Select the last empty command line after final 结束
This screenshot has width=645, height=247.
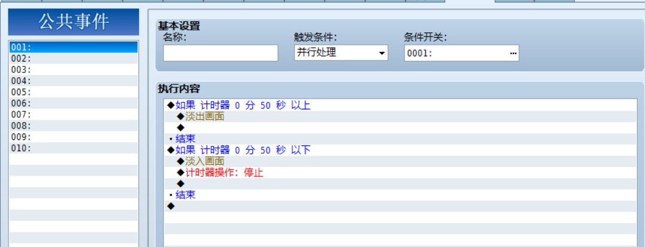[x=400, y=206]
